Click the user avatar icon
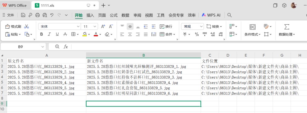This screenshot has height=113, width=307. [x=294, y=6]
